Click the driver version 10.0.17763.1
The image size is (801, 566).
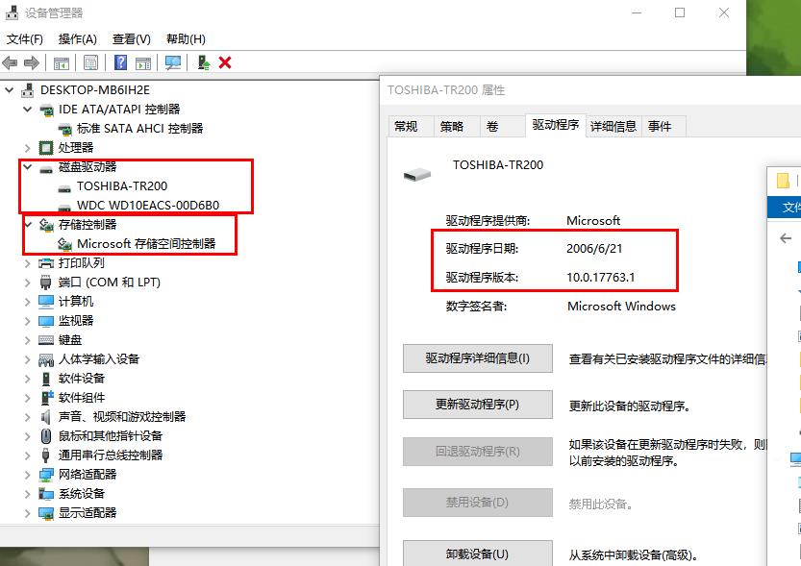coord(600,278)
